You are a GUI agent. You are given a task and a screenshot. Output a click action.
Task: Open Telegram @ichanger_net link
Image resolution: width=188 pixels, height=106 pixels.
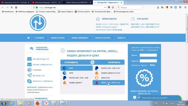(x=38, y=76)
